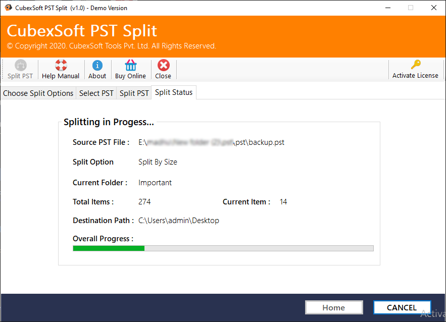Cancel the splitting process
This screenshot has width=446, height=322.
tap(402, 307)
